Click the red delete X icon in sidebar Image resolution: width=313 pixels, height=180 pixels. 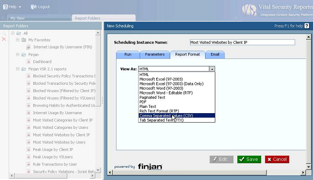click(4, 39)
